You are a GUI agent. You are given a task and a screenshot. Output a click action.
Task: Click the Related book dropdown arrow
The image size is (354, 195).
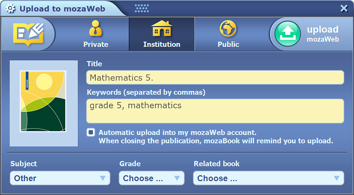click(336, 178)
